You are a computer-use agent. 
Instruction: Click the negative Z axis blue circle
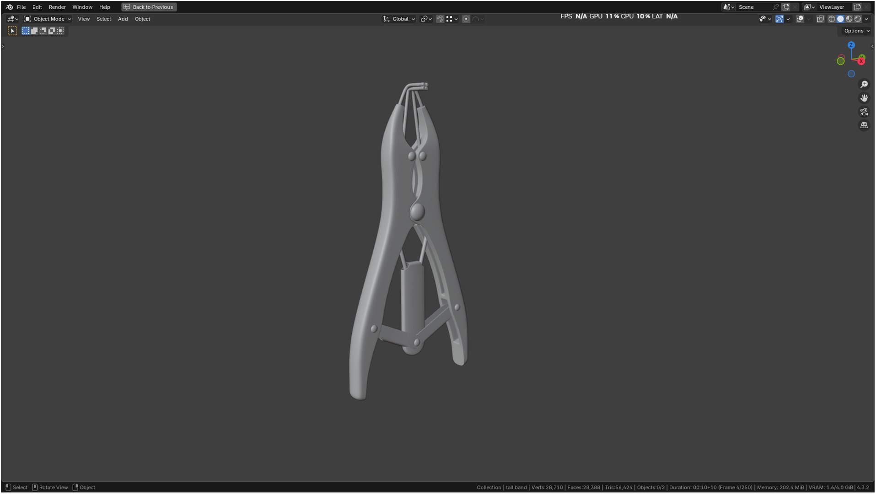851,74
